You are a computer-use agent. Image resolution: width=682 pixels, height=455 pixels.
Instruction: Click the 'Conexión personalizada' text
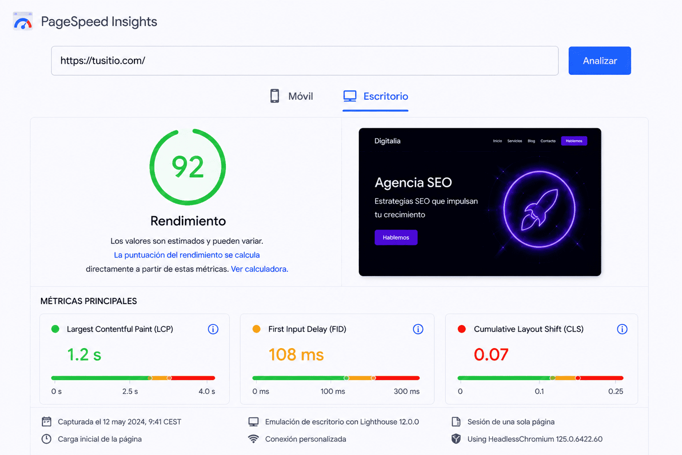click(305, 439)
